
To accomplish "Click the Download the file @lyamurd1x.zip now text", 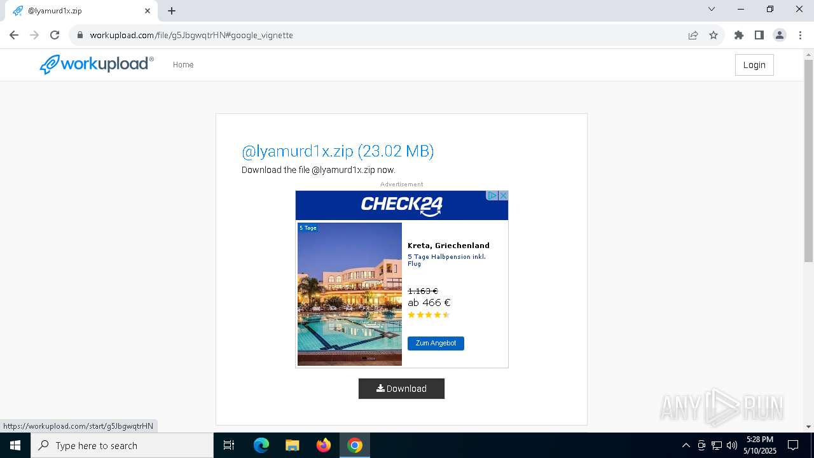I will point(319,170).
